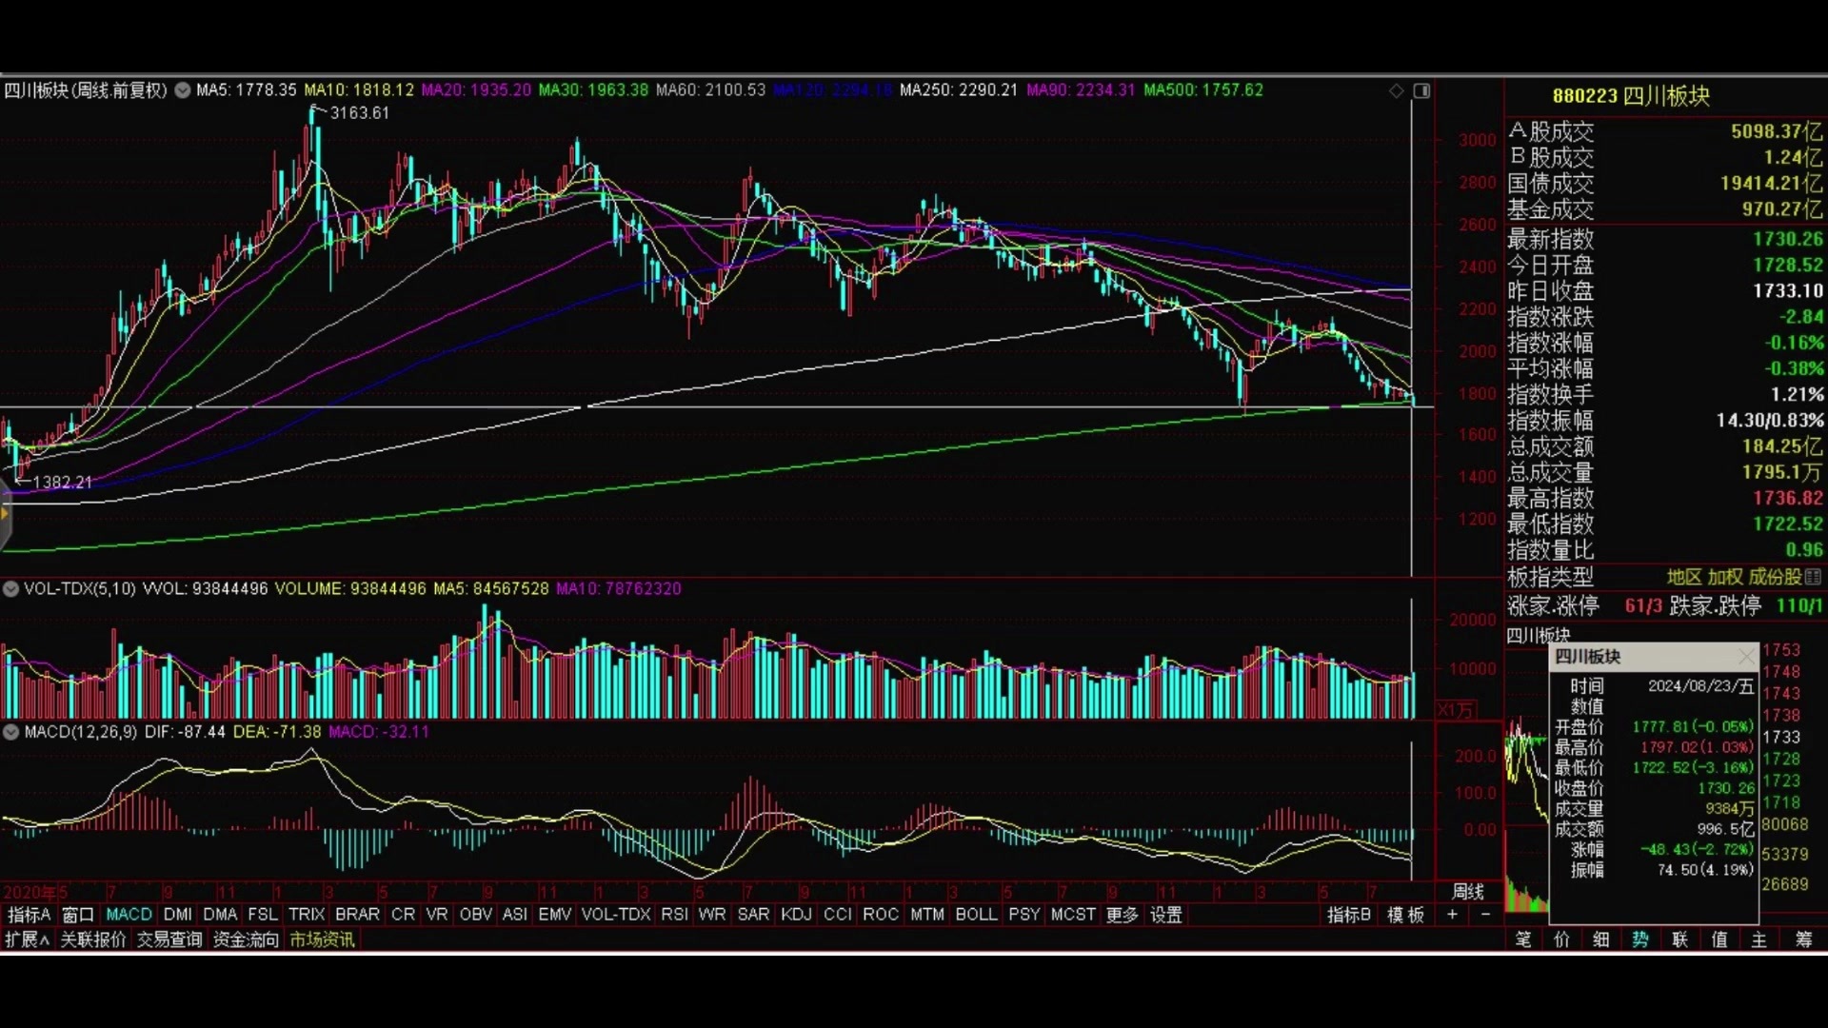Click the 成份股 link in 板指类型 row

pyautogui.click(x=1775, y=577)
